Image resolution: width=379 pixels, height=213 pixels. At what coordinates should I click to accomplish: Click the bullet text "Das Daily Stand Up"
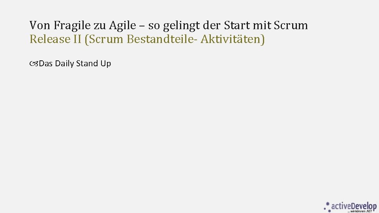tap(75, 64)
